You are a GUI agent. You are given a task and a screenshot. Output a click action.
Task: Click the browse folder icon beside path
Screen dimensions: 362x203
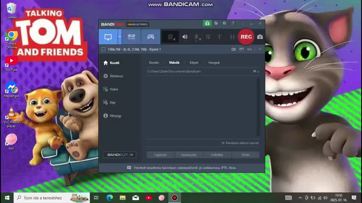click(x=255, y=71)
